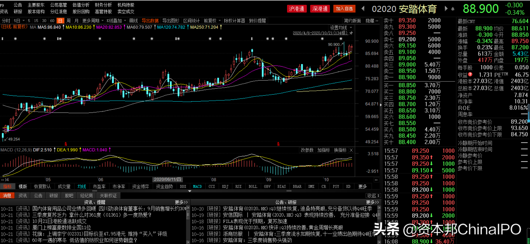Viewport: 530px width, 244px height.
Task: Expand 更多>> in 资讯、提醒 panel
Action: (x=181, y=202)
